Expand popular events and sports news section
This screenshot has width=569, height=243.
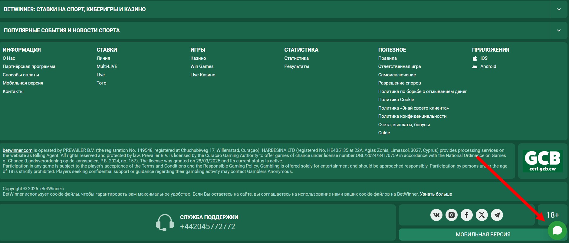pos(559,30)
